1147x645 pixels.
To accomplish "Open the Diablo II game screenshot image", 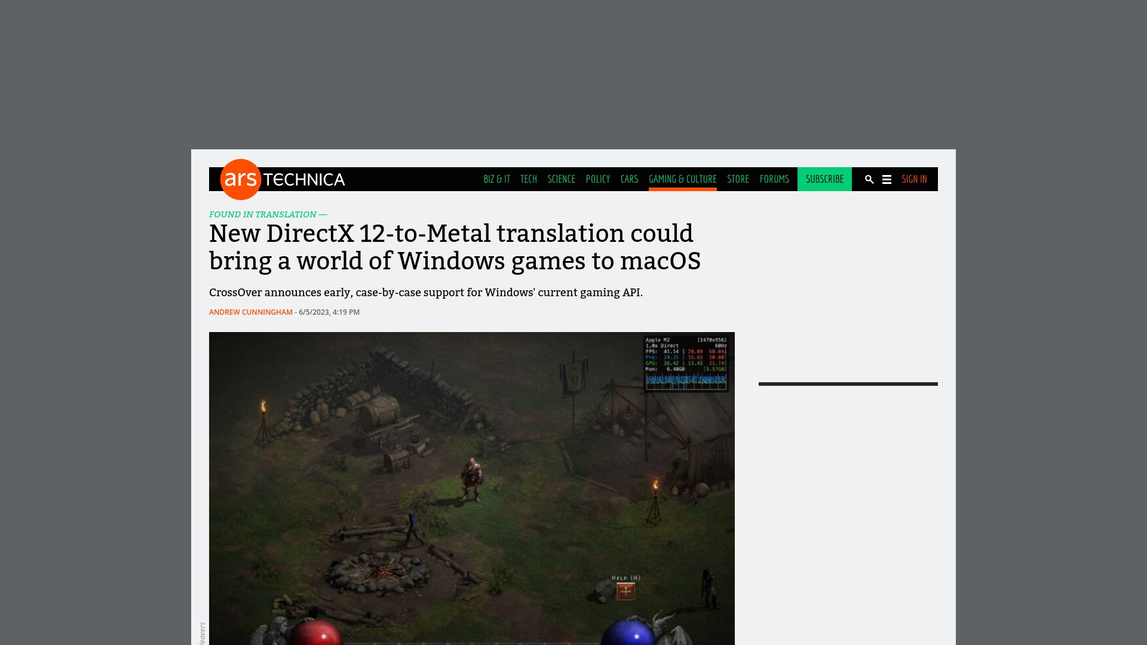I will point(472,489).
